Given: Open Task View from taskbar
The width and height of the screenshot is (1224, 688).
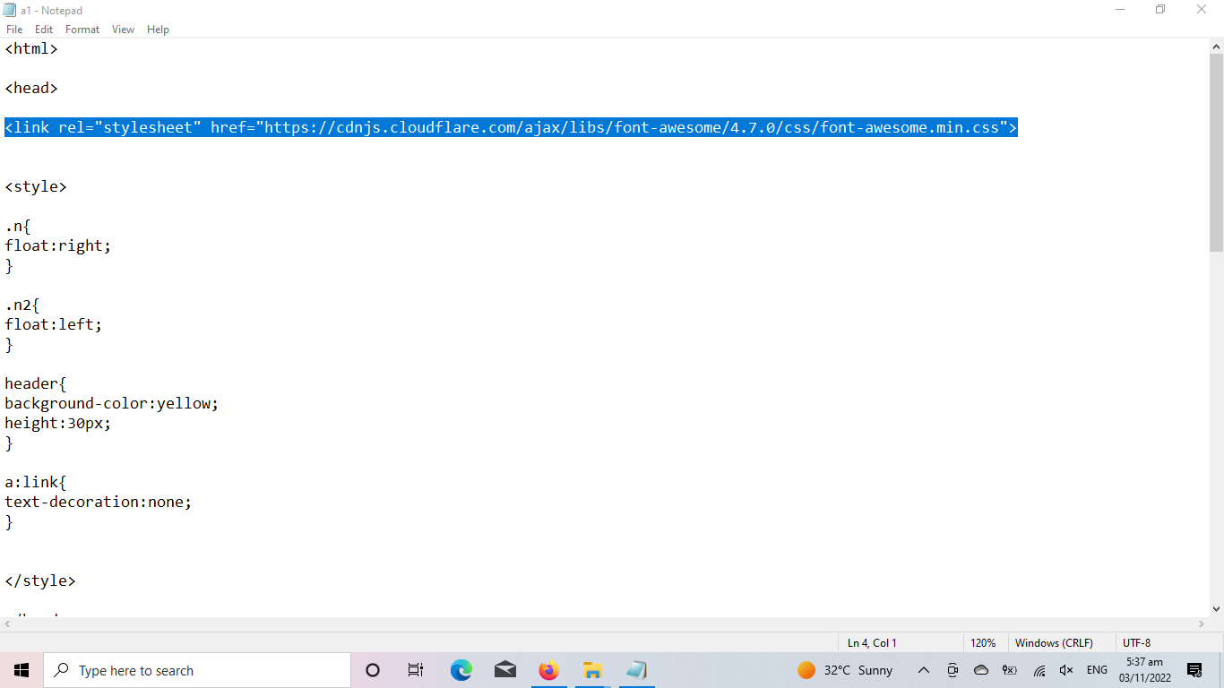Looking at the screenshot, I should pyautogui.click(x=416, y=670).
